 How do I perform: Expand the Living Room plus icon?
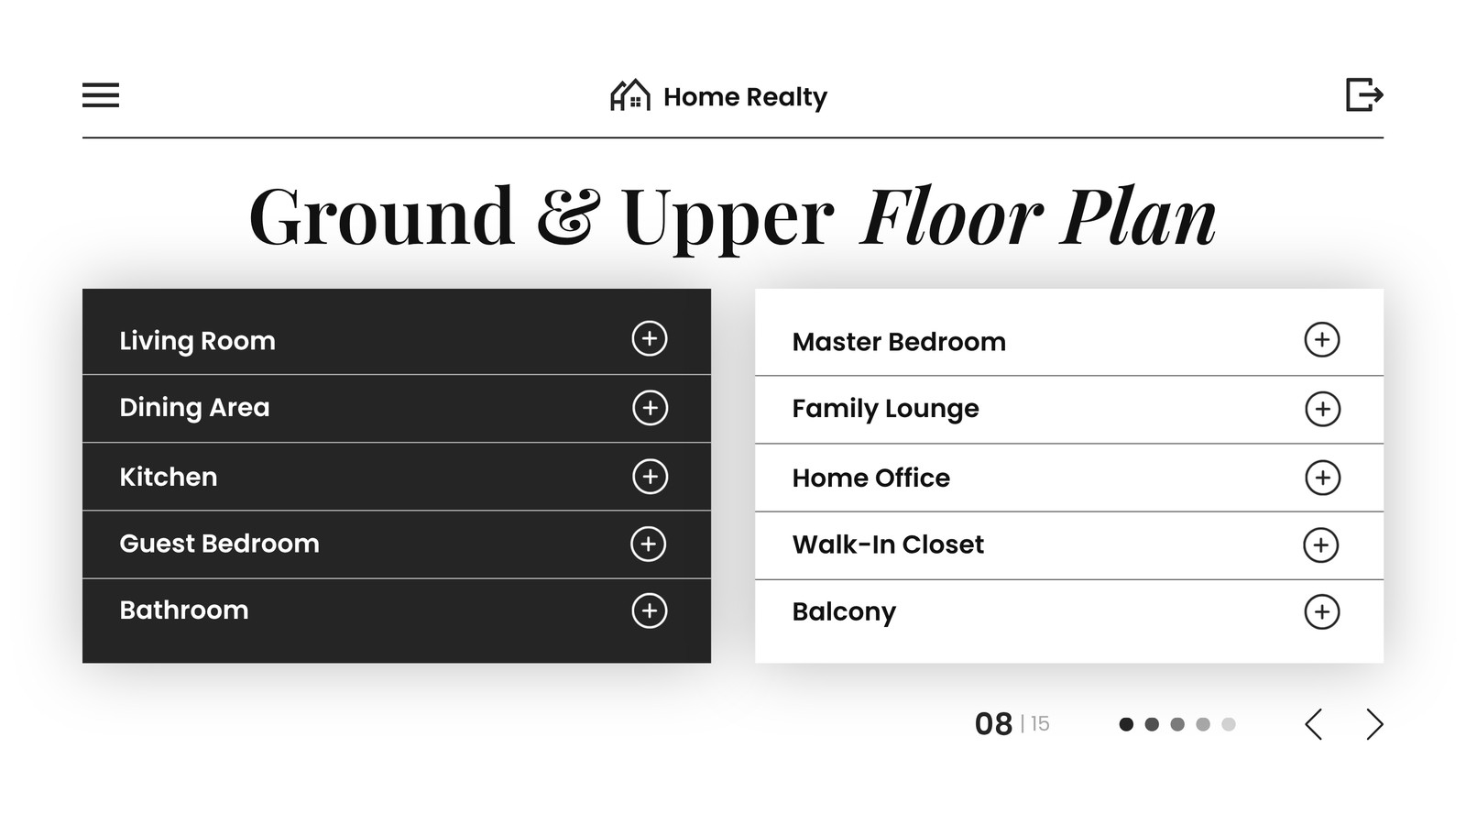click(x=650, y=338)
